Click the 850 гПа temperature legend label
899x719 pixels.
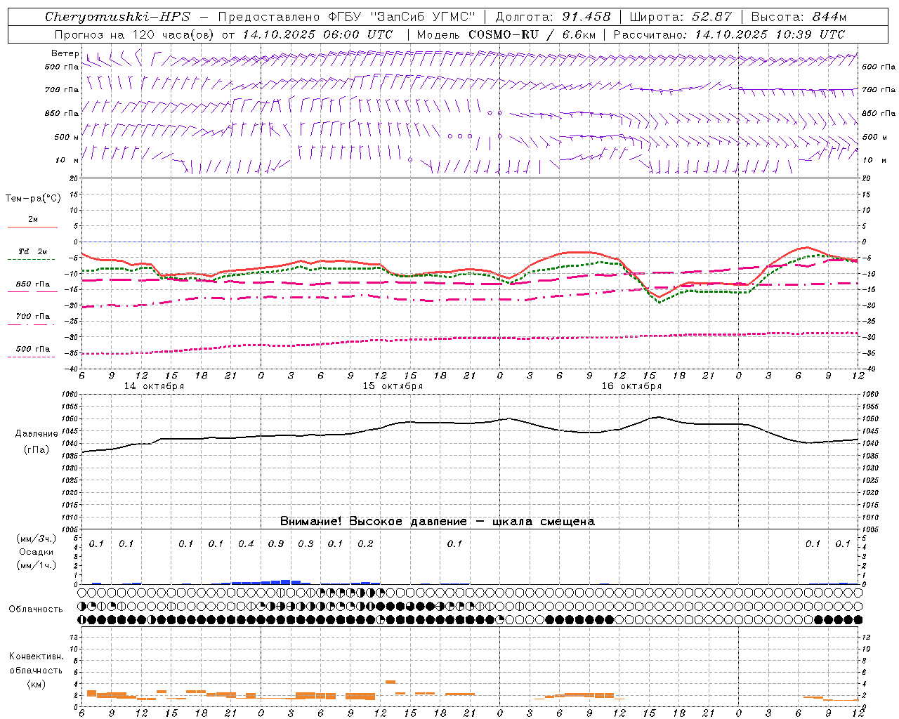(x=33, y=284)
